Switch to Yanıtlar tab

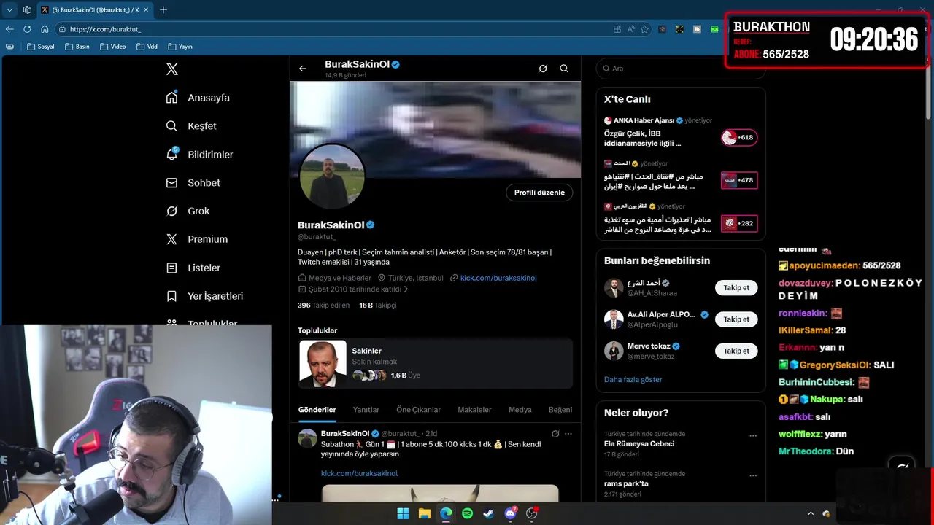tap(366, 410)
